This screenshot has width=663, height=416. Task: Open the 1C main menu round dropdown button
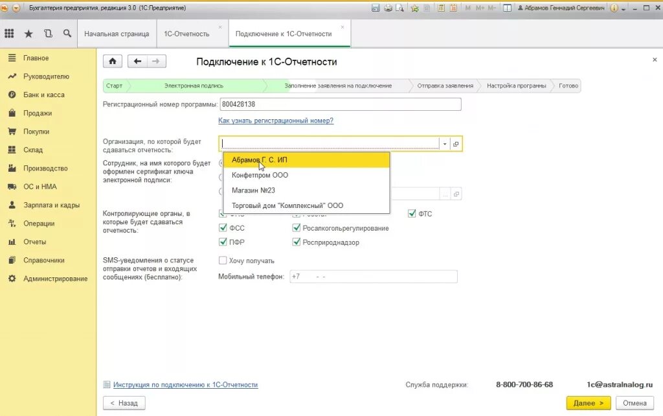[x=16, y=8]
